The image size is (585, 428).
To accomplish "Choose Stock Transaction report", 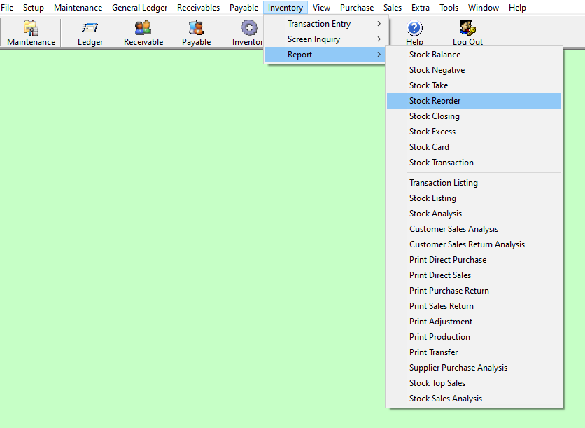I will [474, 163].
